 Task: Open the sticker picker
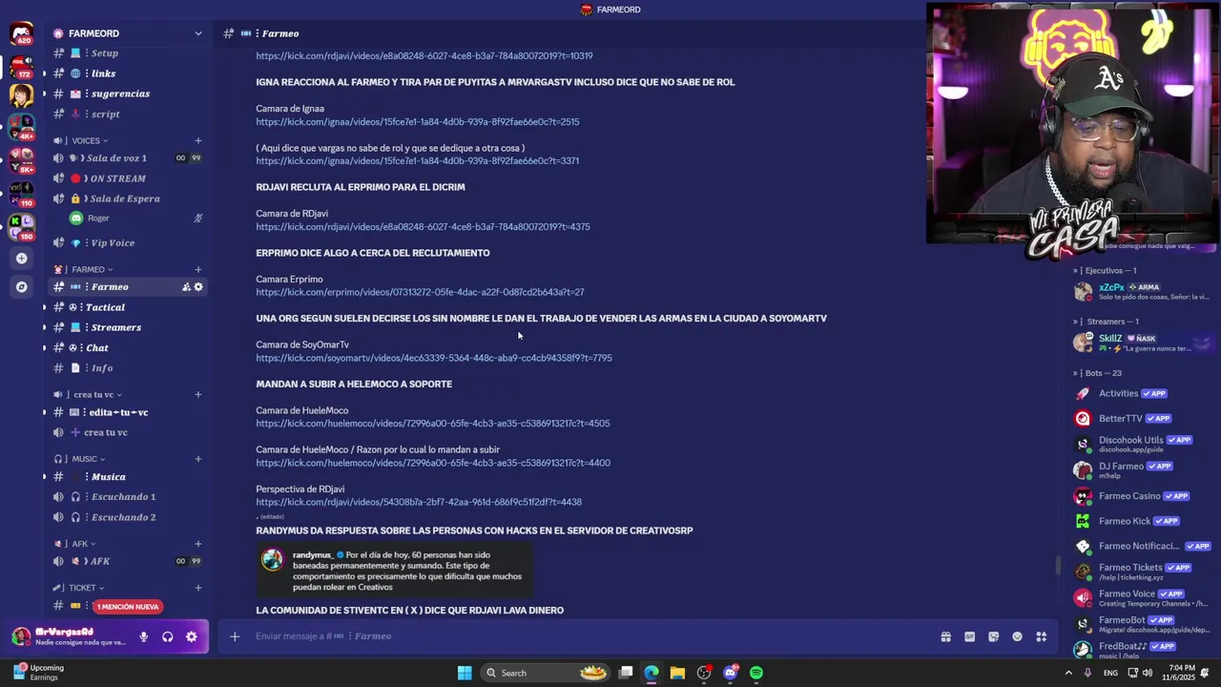pyautogui.click(x=993, y=636)
